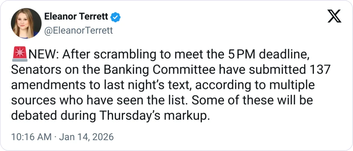This screenshot has width=353, height=151.
Task: Open Eleanor Terrett's profile photo
Action: 26,23
